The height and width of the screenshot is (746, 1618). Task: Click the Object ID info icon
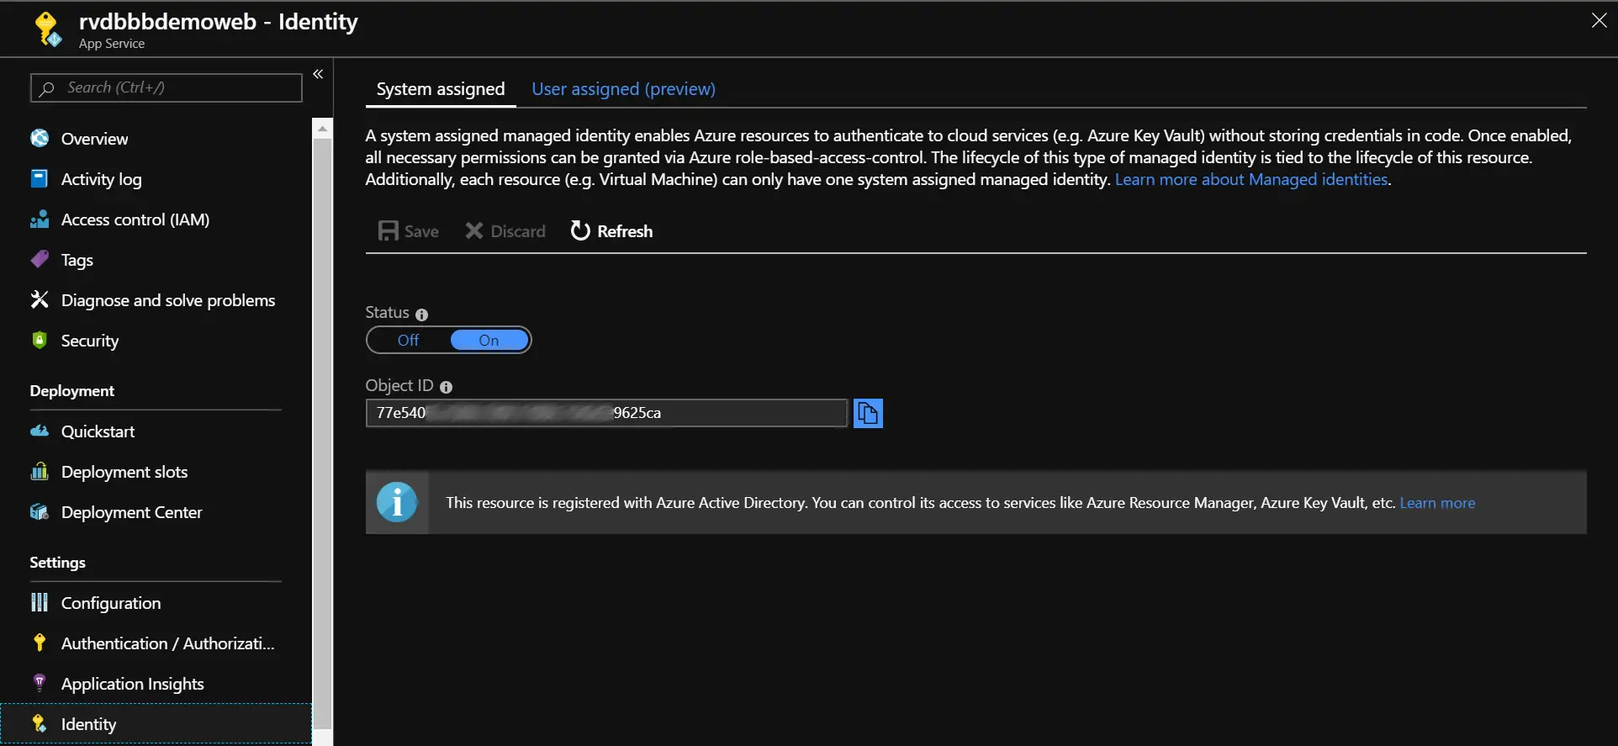446,387
